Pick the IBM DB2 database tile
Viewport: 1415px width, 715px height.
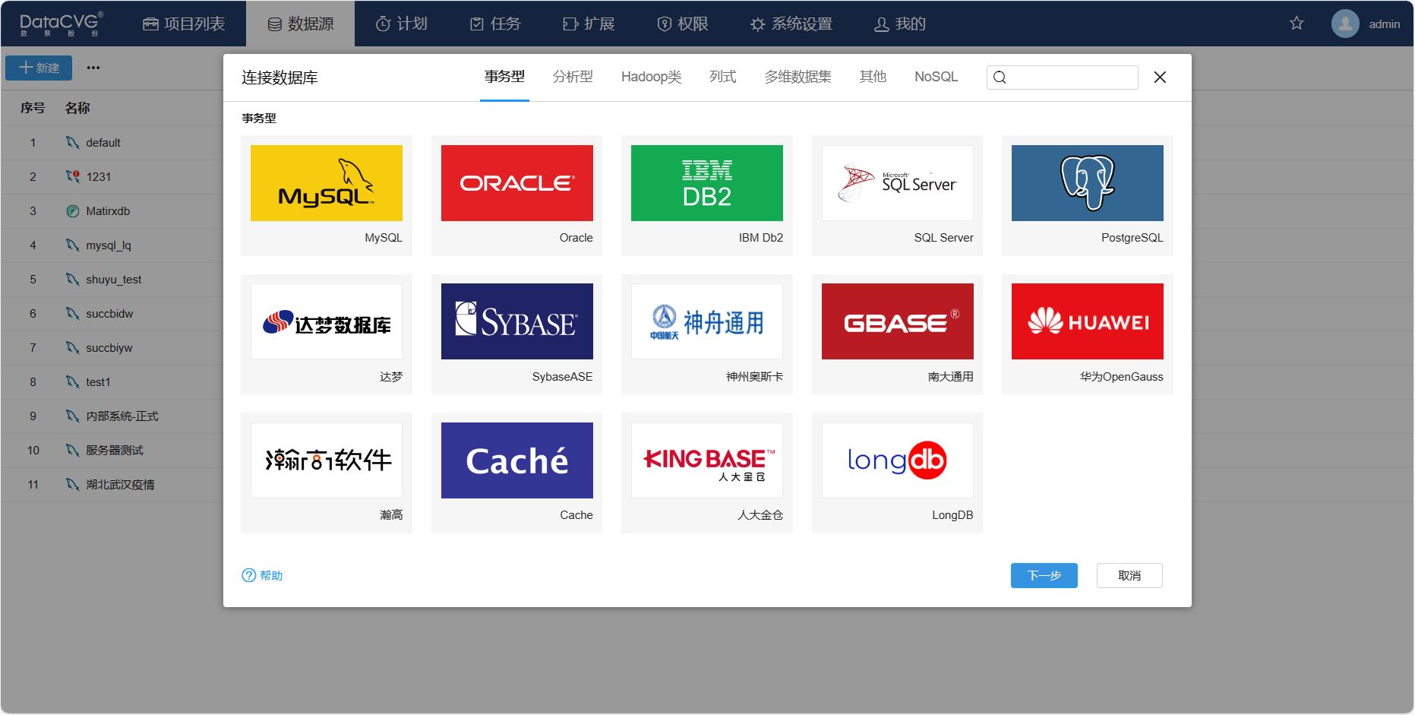click(707, 195)
